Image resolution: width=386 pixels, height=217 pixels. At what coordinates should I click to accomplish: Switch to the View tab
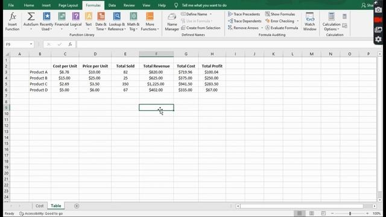146,5
